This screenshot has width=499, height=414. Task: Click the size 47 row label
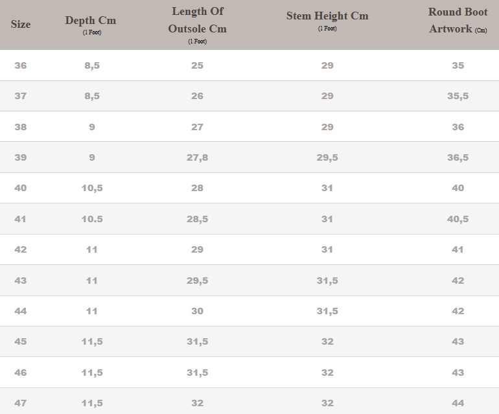[x=21, y=403]
